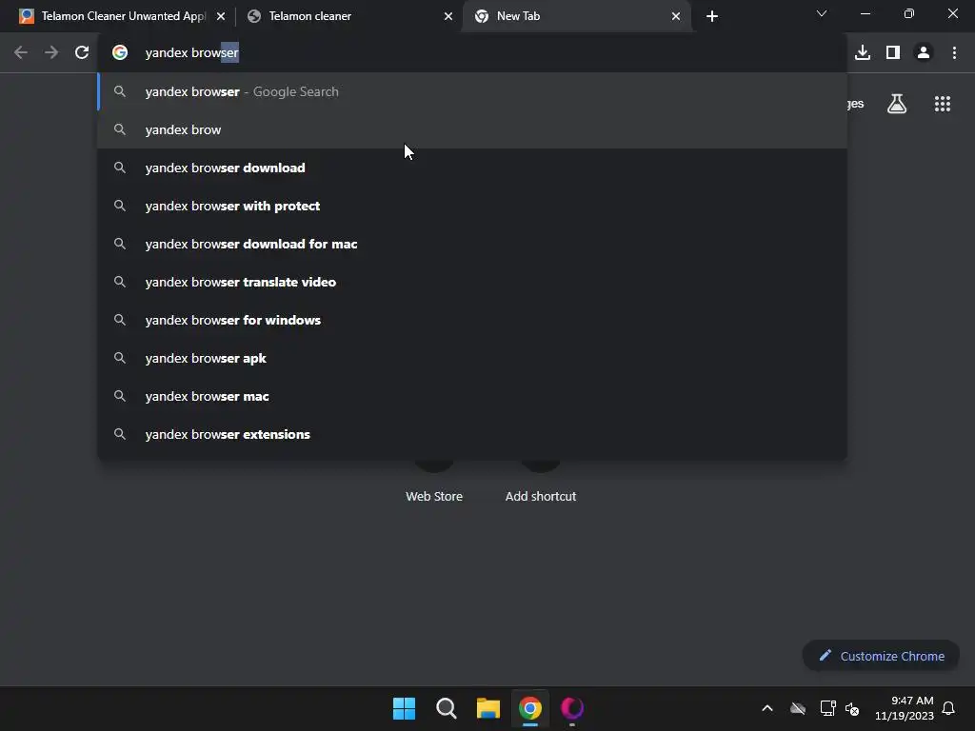The width and height of the screenshot is (975, 731).
Task: Select 'yandex browser download' suggestion
Action: [472, 168]
